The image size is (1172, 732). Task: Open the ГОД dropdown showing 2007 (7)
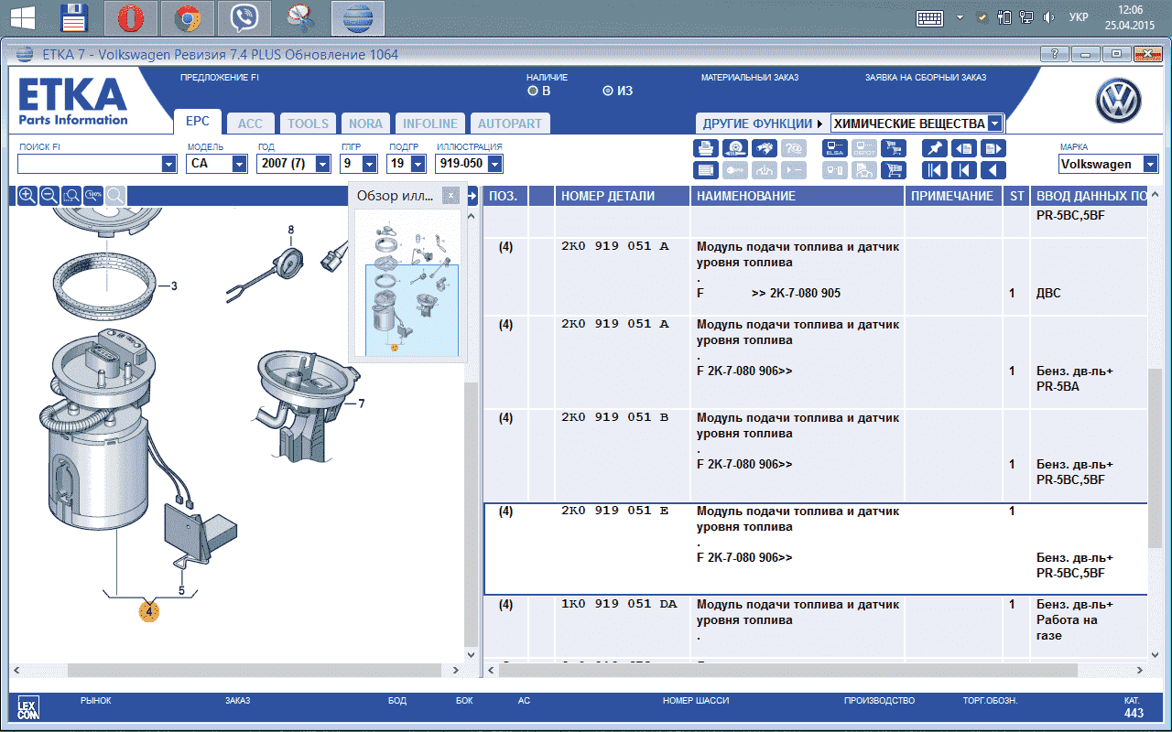(322, 164)
